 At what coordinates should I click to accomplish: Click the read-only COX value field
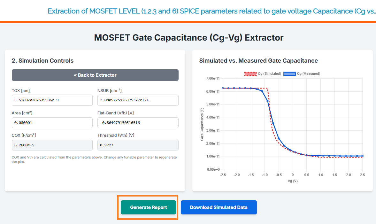pyautogui.click(x=52, y=145)
